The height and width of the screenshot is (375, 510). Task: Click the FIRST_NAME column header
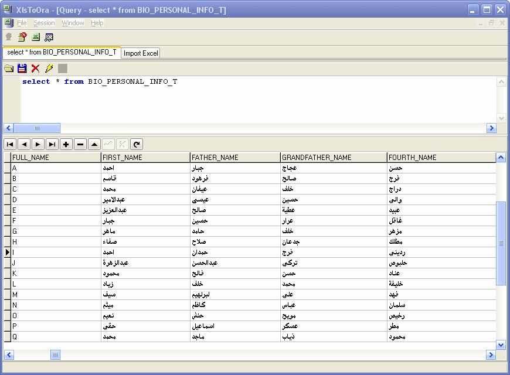pyautogui.click(x=145, y=158)
